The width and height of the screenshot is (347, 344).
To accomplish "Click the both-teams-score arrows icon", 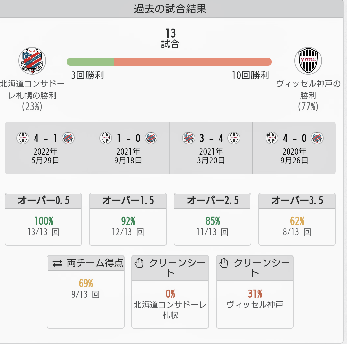I will (x=57, y=263).
